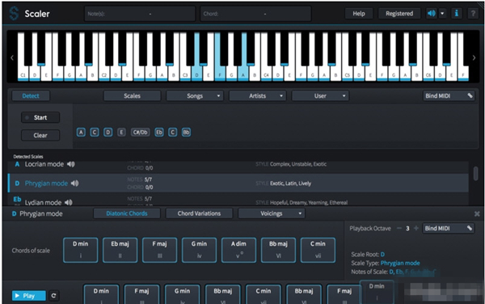Click the Scale Type Phrygian mode link

(x=400, y=264)
